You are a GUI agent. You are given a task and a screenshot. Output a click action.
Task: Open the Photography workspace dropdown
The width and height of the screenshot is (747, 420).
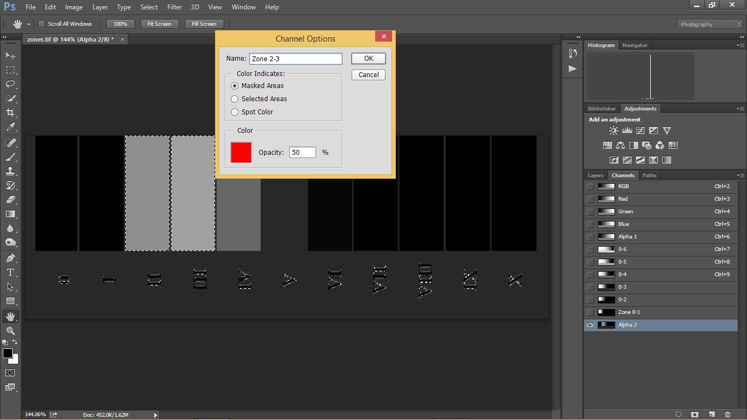(710, 24)
